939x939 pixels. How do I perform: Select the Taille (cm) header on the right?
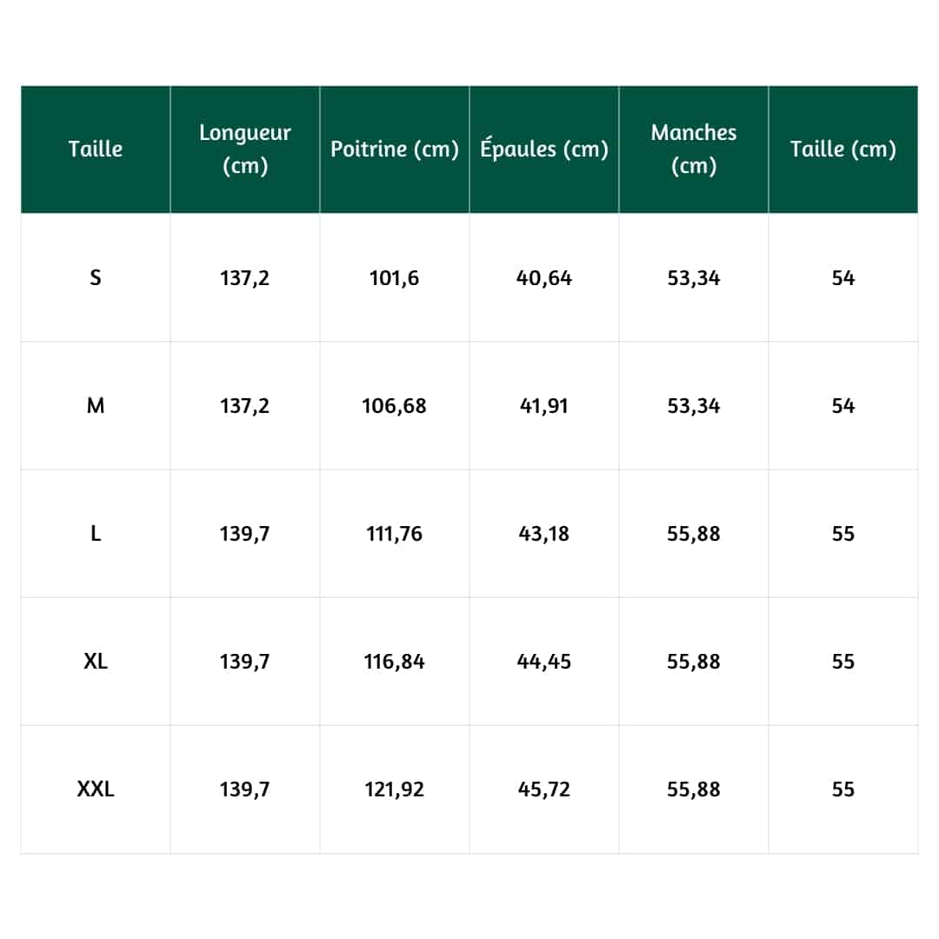(x=843, y=150)
